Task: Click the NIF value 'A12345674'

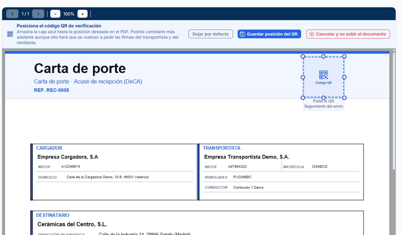Action: 71,167
